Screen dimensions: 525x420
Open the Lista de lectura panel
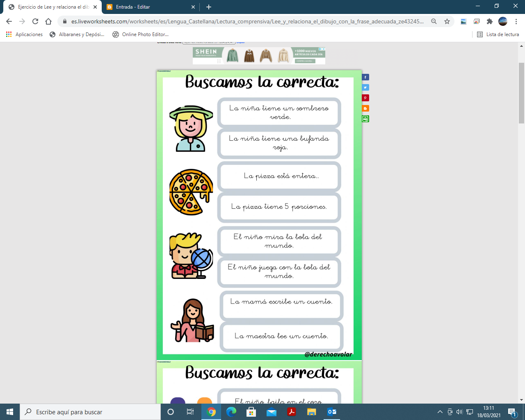[x=498, y=34]
